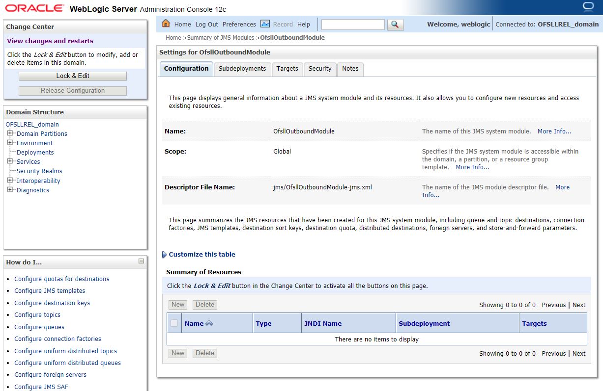Open Configure uniform distributed topics help

pyautogui.click(x=65, y=351)
